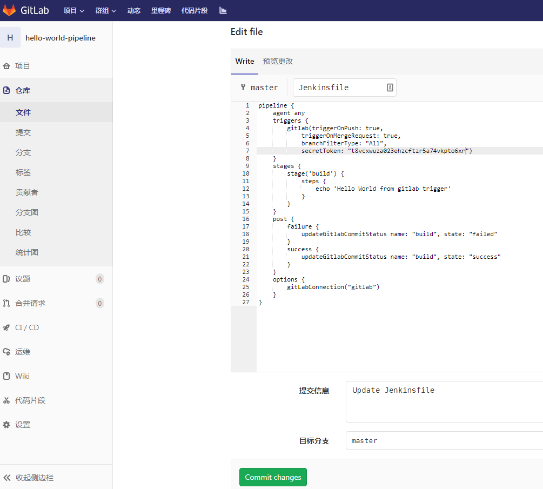Viewport: 543px width, 489px height.
Task: Click the chart statistics icon in navbar
Action: [x=223, y=11]
